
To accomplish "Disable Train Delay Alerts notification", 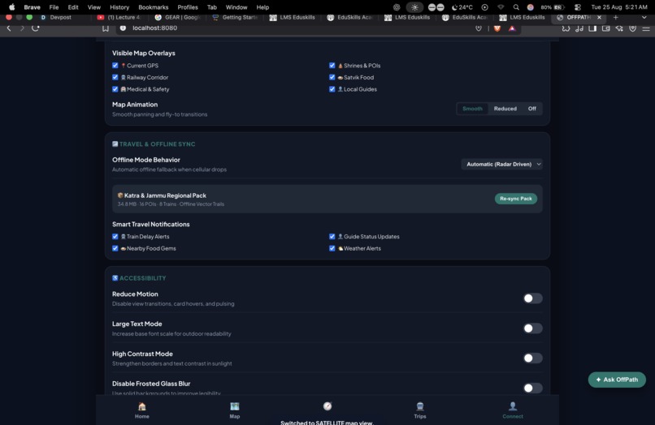I will [115, 237].
